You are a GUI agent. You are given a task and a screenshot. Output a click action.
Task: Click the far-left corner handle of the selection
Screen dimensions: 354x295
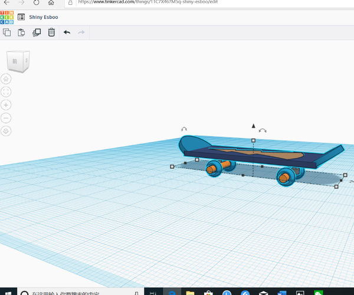click(x=172, y=166)
